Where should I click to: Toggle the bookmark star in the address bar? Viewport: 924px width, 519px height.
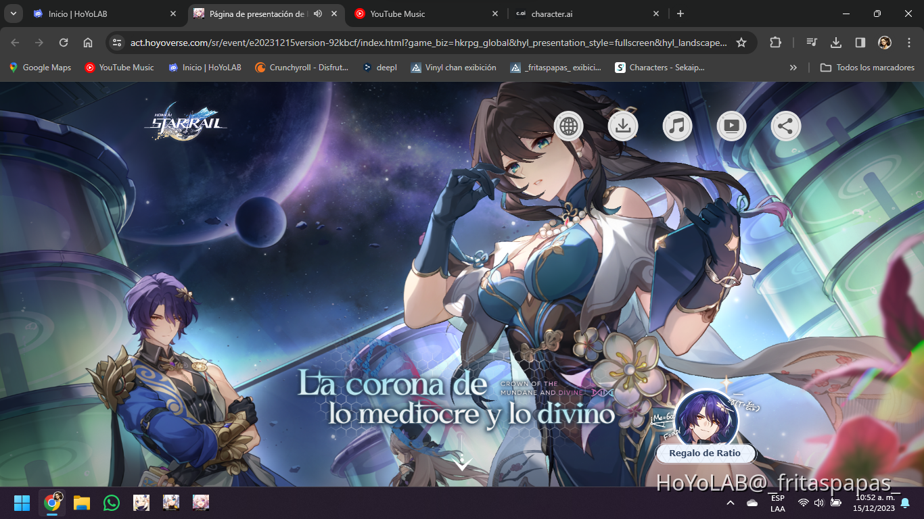click(x=741, y=41)
